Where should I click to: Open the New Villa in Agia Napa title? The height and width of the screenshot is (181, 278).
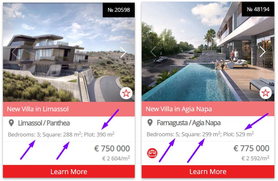[x=179, y=109]
